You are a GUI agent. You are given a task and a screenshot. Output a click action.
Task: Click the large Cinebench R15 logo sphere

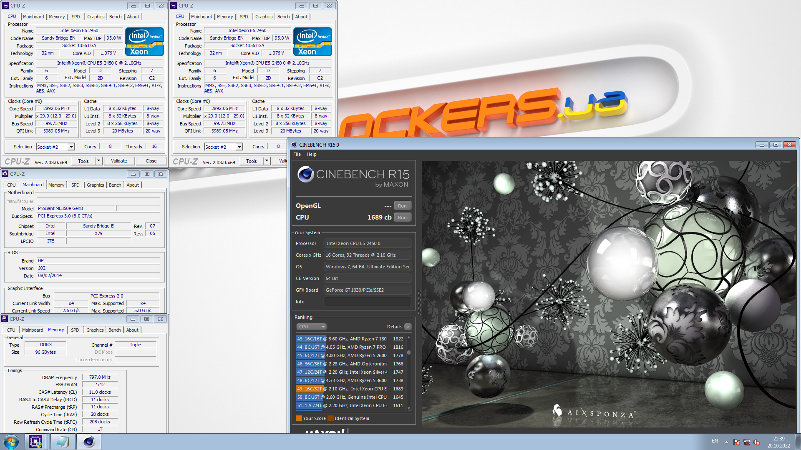(306, 174)
